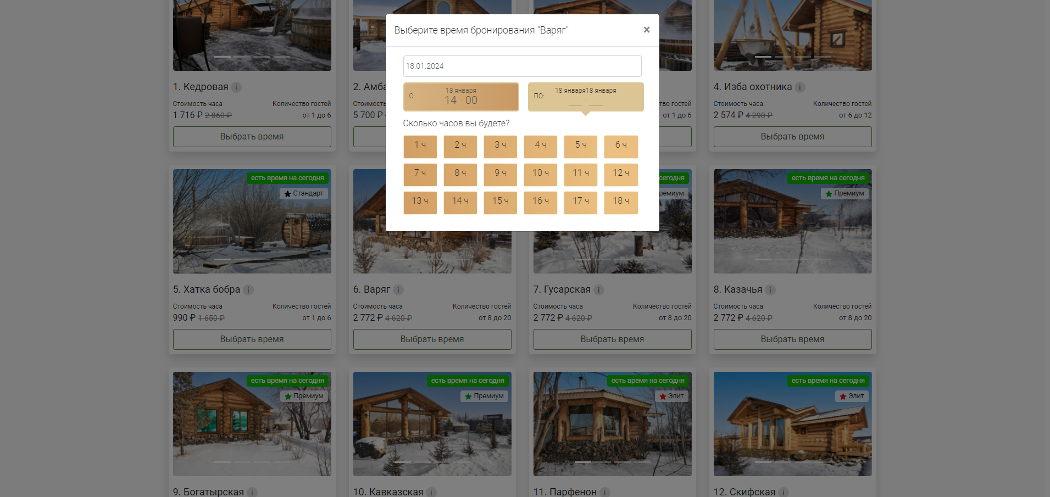
Task: Click the price 990 ₽ of Хатка бобра
Action: [x=184, y=318]
